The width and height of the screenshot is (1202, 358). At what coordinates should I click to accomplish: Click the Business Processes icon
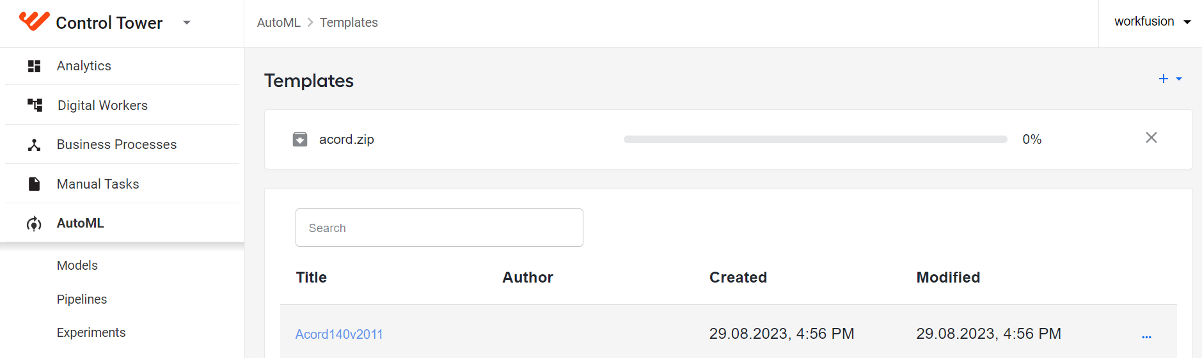pyautogui.click(x=35, y=144)
